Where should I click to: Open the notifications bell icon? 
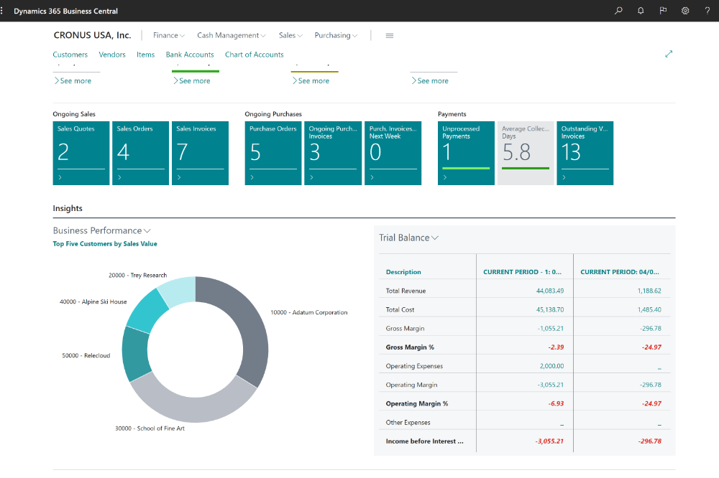(641, 11)
